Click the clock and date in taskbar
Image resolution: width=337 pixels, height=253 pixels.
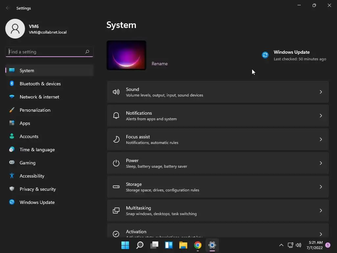(x=315, y=245)
